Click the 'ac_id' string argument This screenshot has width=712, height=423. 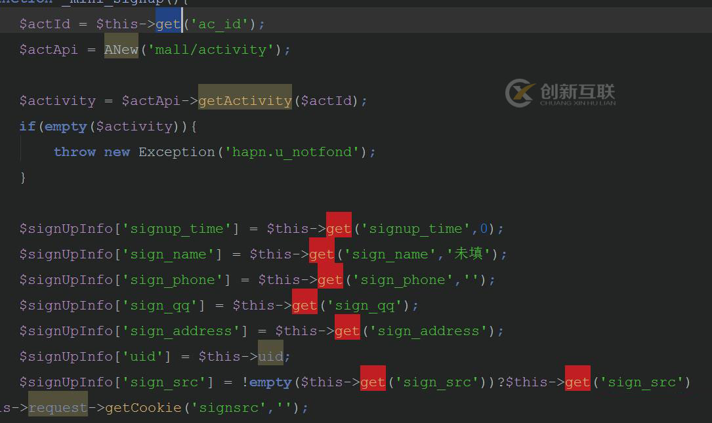220,24
